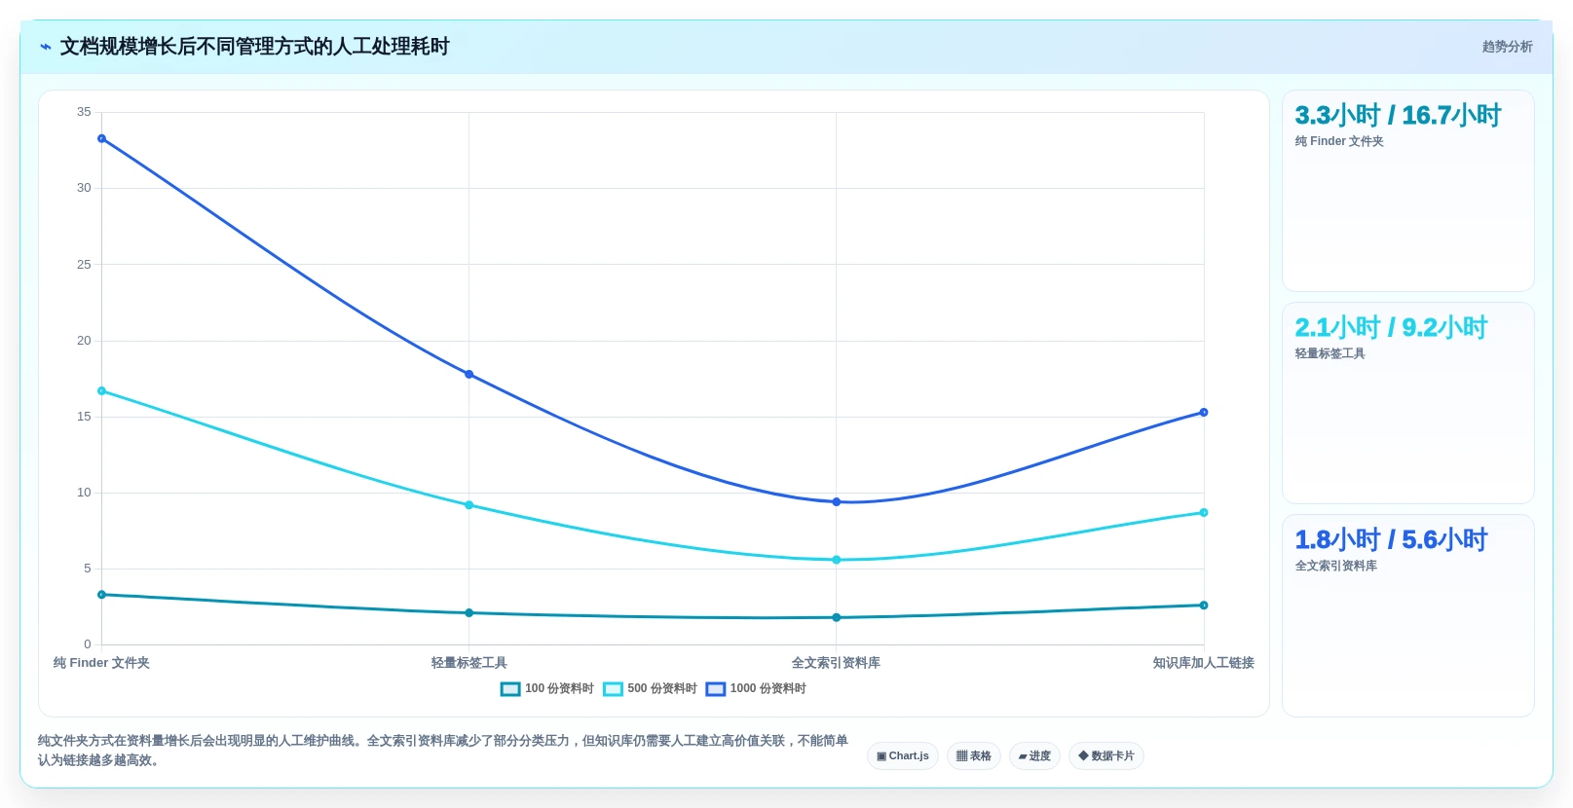
Task: Click 500 份 data point at 纯 Finder 文件夹
Action: click(x=101, y=391)
